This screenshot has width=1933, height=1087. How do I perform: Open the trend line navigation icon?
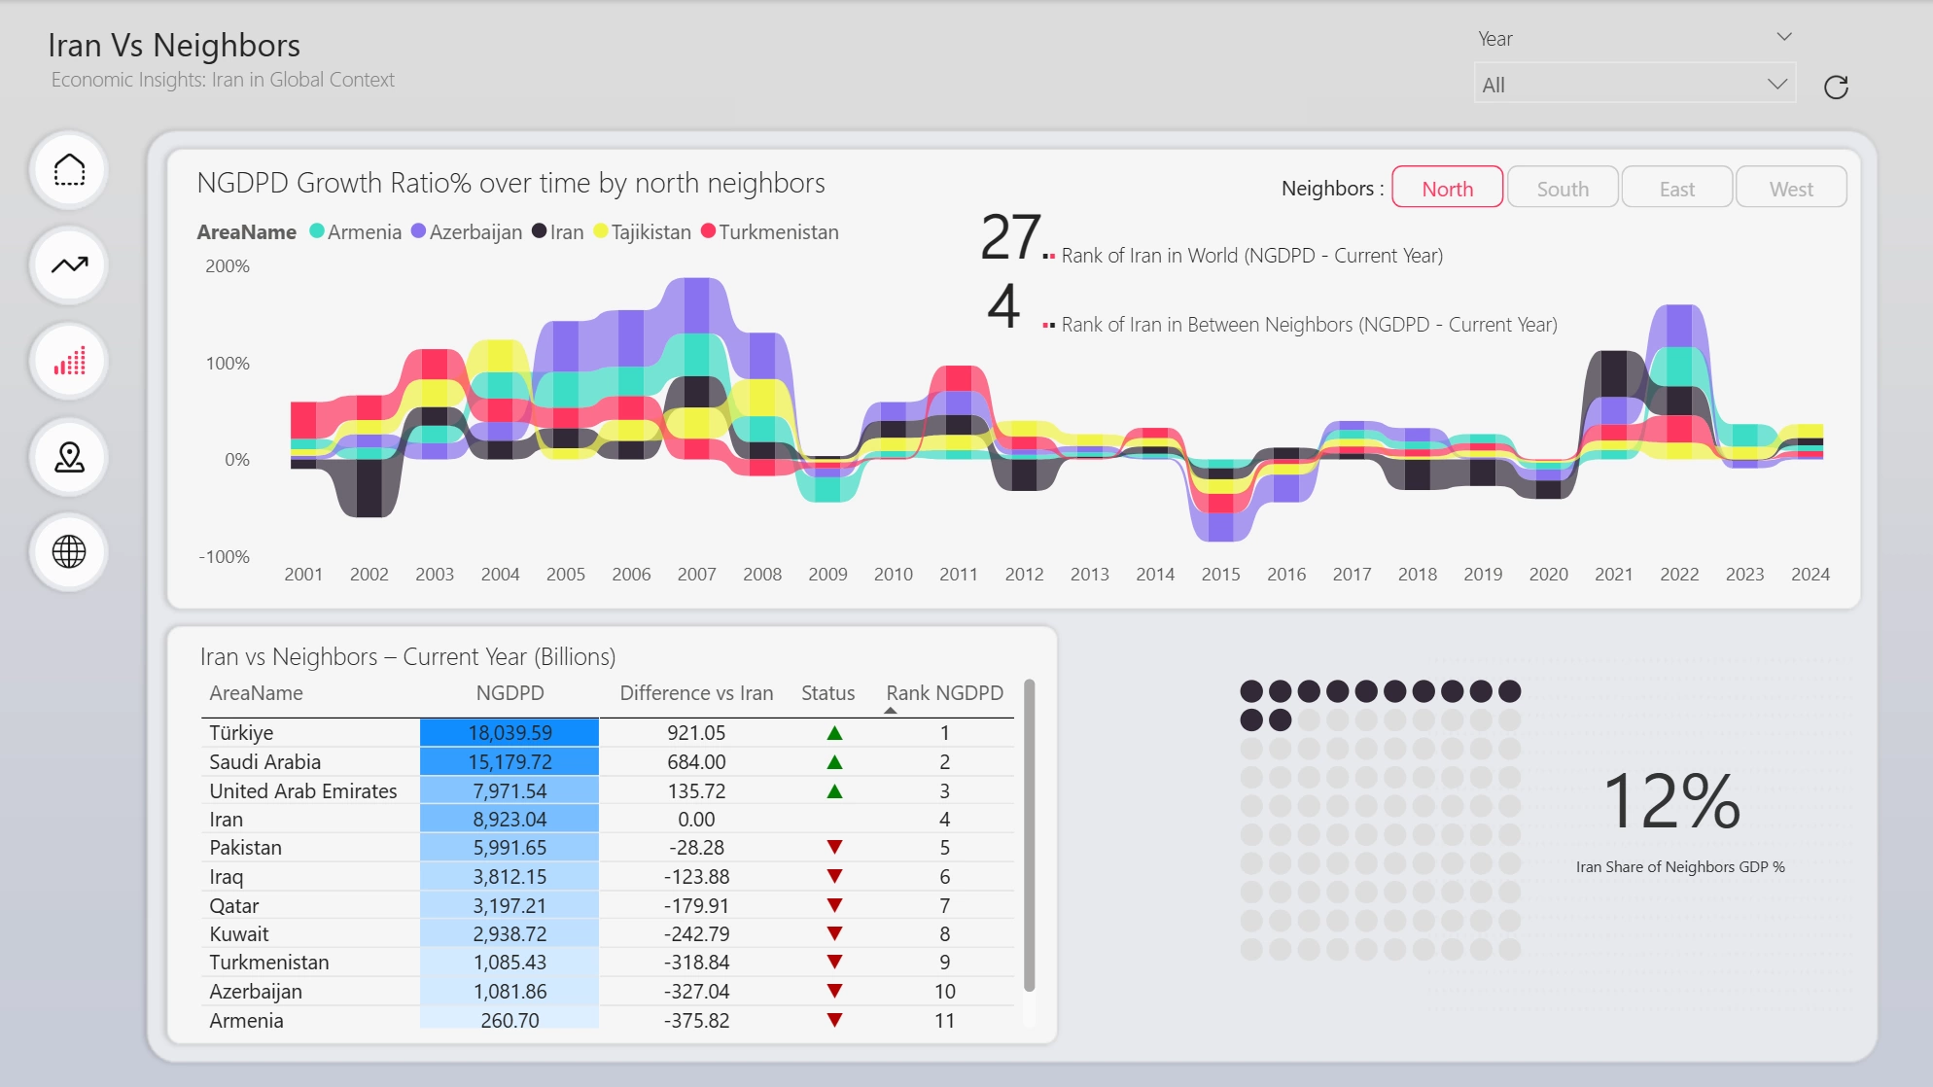[69, 265]
